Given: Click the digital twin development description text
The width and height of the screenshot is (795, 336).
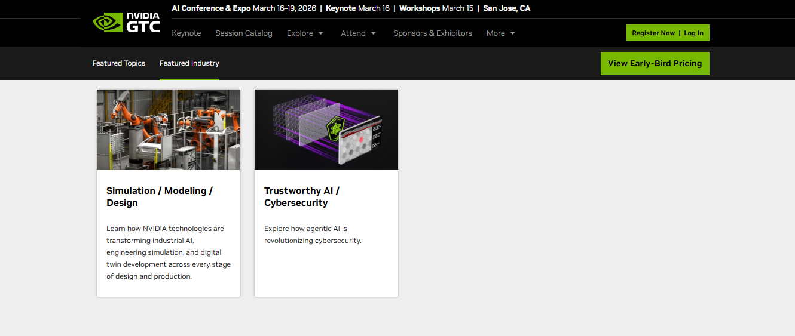Looking at the screenshot, I should [169, 252].
